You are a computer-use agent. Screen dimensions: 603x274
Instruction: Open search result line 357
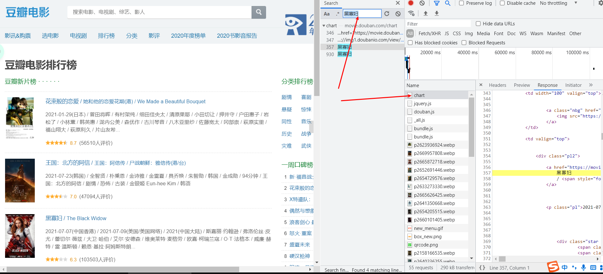(362, 47)
